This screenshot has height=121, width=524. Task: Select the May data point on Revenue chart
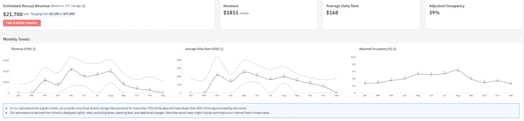click(71, 70)
